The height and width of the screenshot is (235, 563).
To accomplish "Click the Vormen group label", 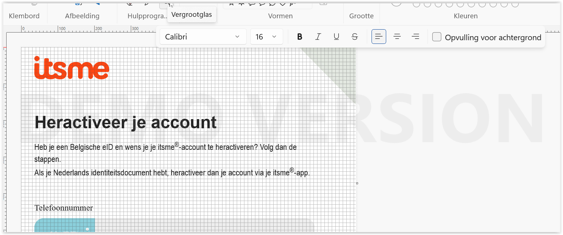I will [280, 16].
